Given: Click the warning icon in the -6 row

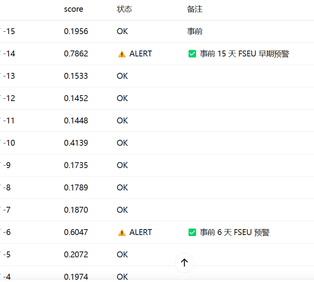Looking at the screenshot, I should (122, 233).
